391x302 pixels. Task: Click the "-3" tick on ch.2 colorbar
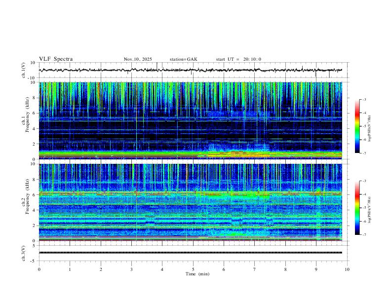(x=364, y=181)
